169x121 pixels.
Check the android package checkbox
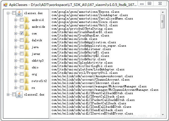pyautogui.click(x=22, y=20)
